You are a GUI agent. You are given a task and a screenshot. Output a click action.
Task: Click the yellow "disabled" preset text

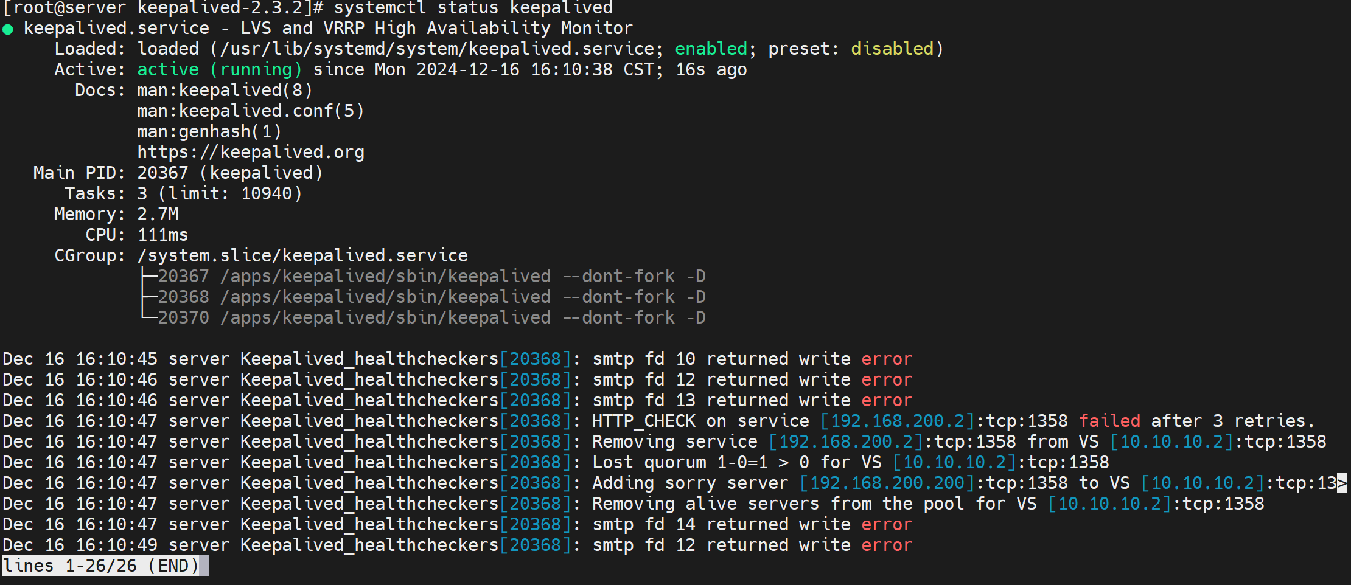click(892, 49)
